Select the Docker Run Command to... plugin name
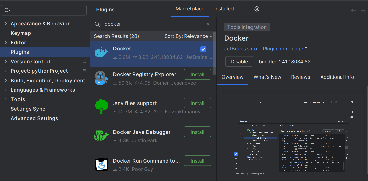Image resolution: width=368 pixels, height=181 pixels. coord(146,161)
